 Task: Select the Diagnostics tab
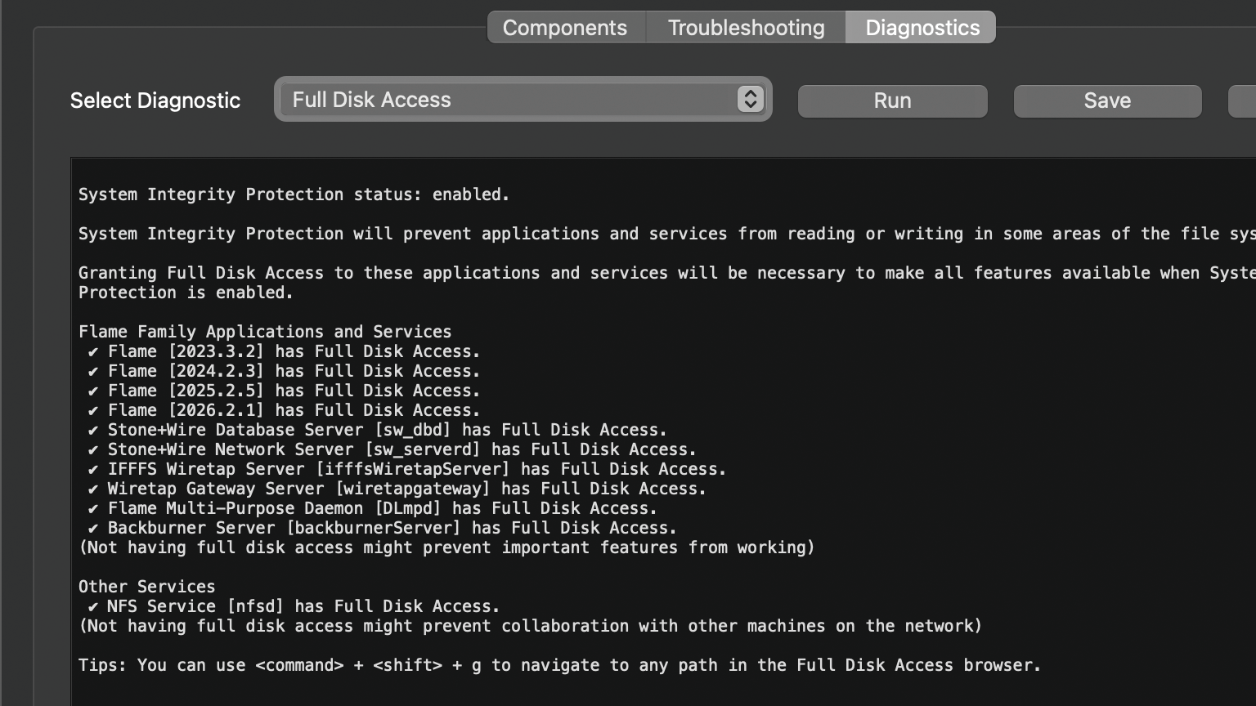(x=922, y=28)
